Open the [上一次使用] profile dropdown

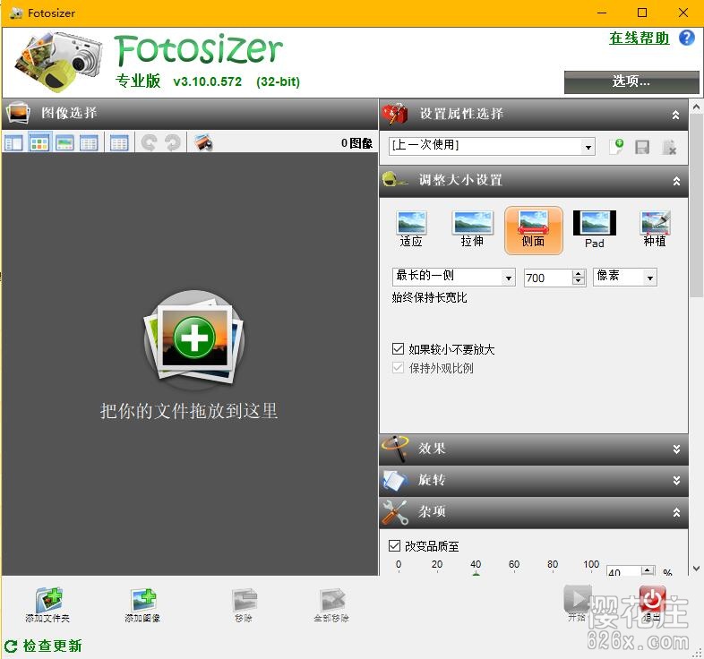588,147
